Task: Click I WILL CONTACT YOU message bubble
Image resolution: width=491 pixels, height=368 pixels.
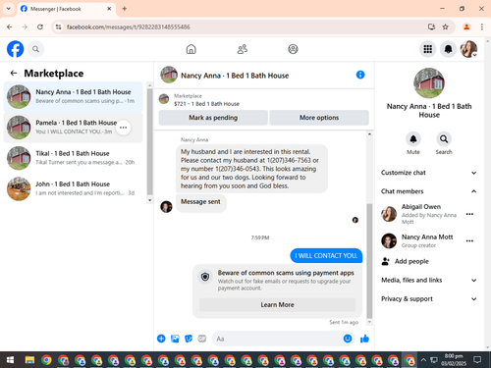Action: coord(326,255)
